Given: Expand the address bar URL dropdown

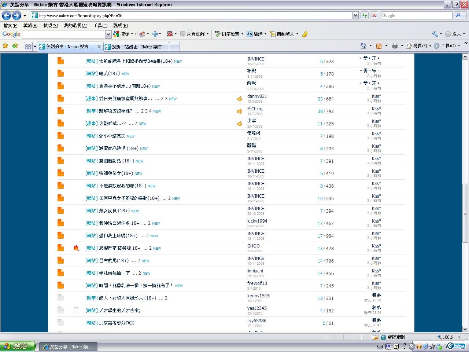Looking at the screenshot, I should (x=355, y=15).
